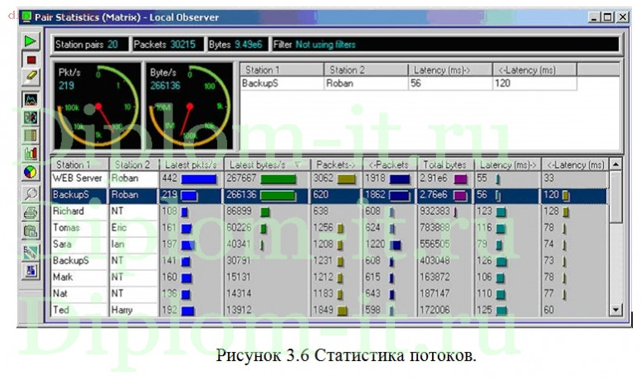Click Station 1 header in upper latency table
The image size is (641, 380).
coord(282,70)
